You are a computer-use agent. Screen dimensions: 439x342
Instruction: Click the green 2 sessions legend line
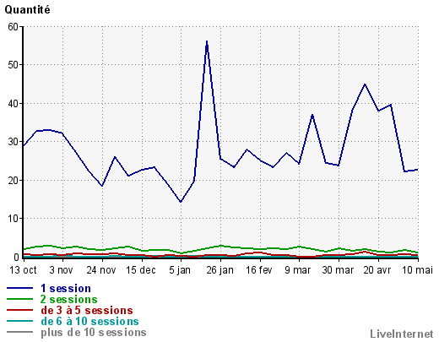[x=19, y=299]
